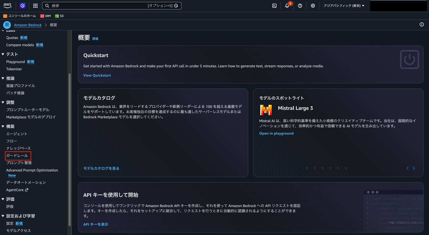Toggle the hamburger navigation menu button
Viewport: 429px width, 235px height.
coord(7,25)
